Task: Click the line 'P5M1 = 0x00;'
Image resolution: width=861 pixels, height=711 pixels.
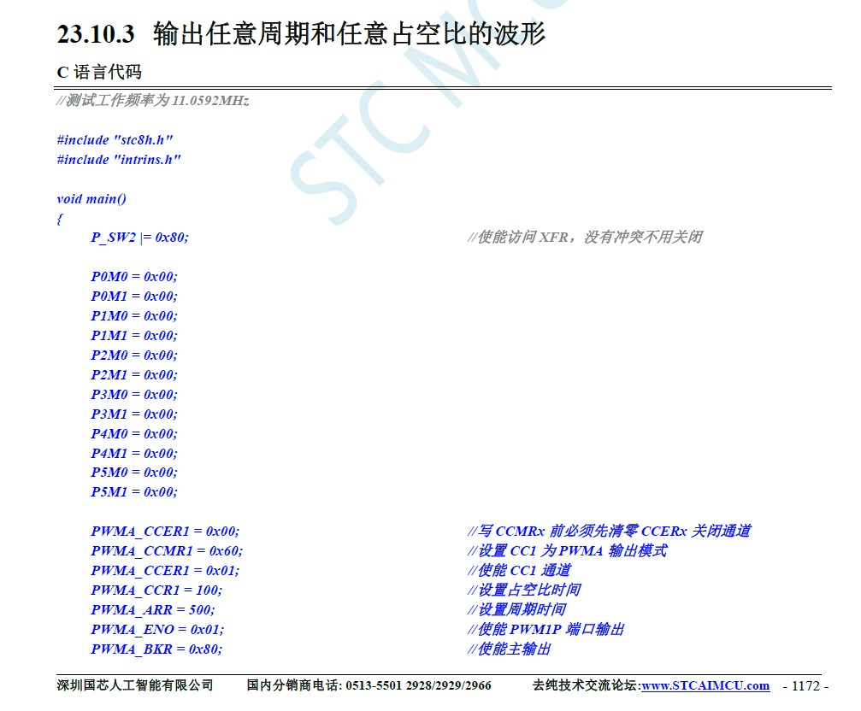Action: click(x=134, y=492)
